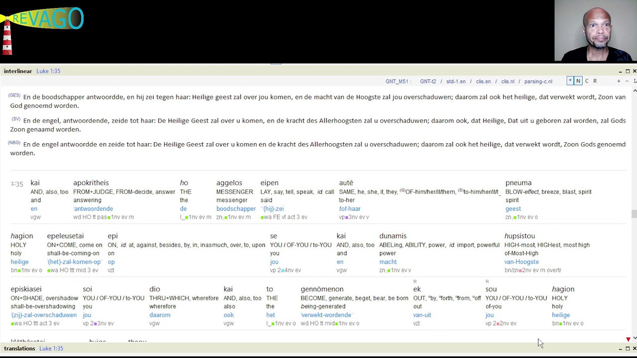Viewport: 637px width, 358px height.
Task: Click the scrollbar down arrow in interlinear panel
Action: pyautogui.click(x=635, y=338)
